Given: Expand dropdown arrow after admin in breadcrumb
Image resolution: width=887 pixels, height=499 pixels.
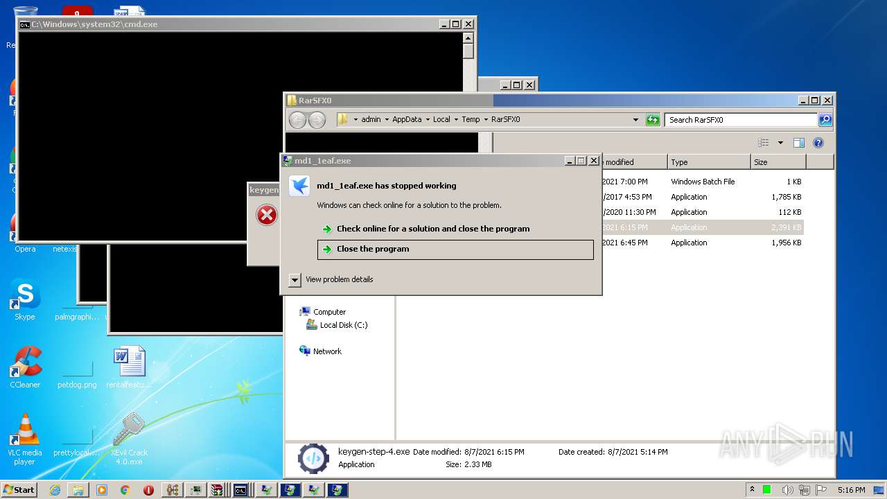Looking at the screenshot, I should coord(387,120).
